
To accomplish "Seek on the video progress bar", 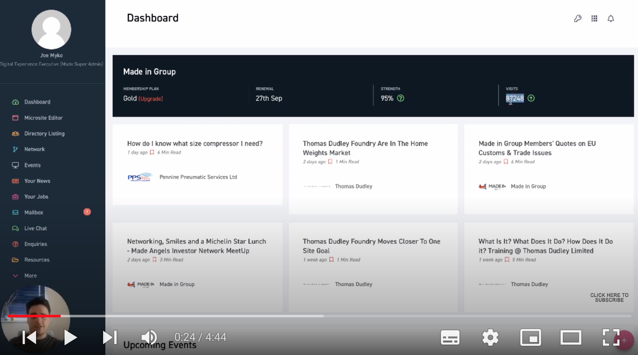I will click(319, 316).
